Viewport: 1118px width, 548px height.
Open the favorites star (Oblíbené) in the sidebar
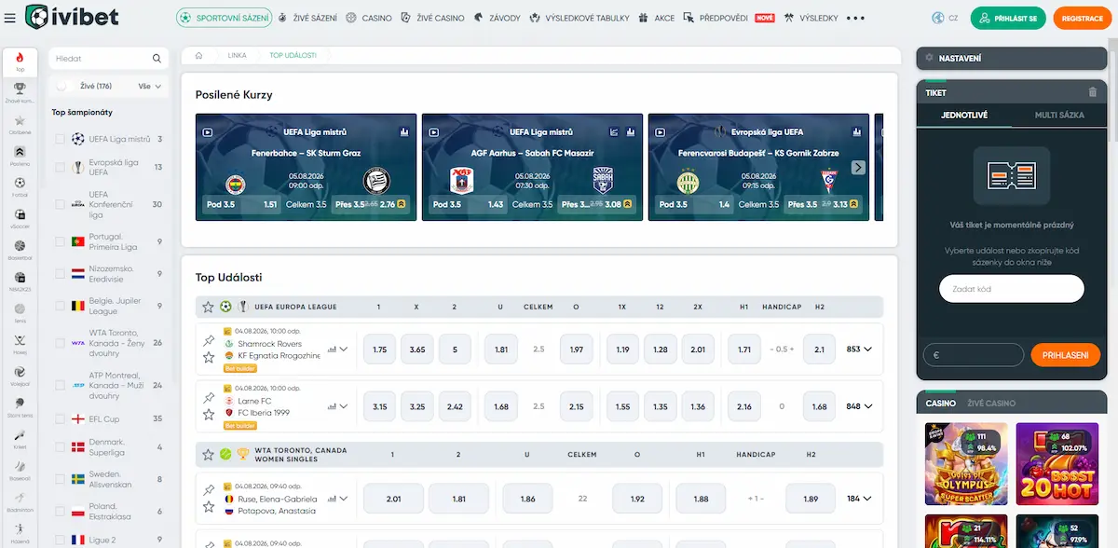[x=20, y=125]
